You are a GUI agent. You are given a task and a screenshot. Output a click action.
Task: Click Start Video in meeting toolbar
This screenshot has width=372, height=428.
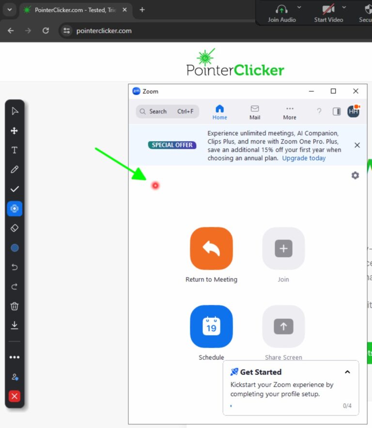point(328,14)
